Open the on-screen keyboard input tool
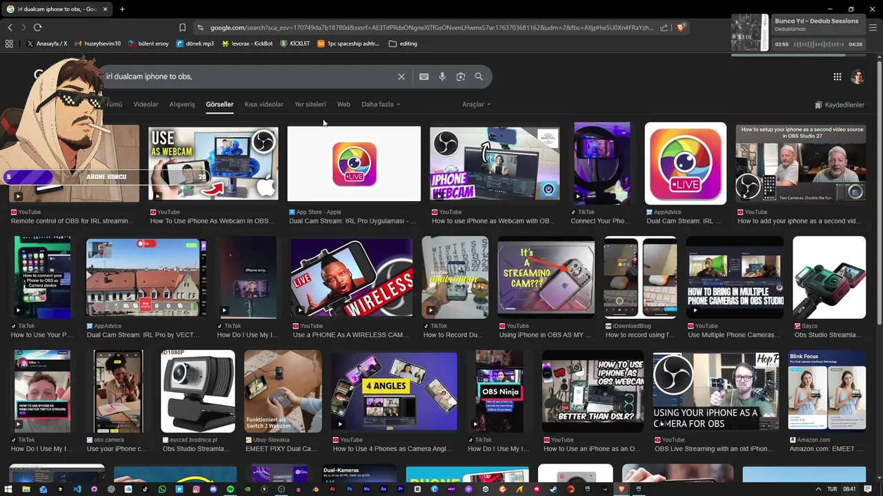The height and width of the screenshot is (496, 883). pos(424,76)
